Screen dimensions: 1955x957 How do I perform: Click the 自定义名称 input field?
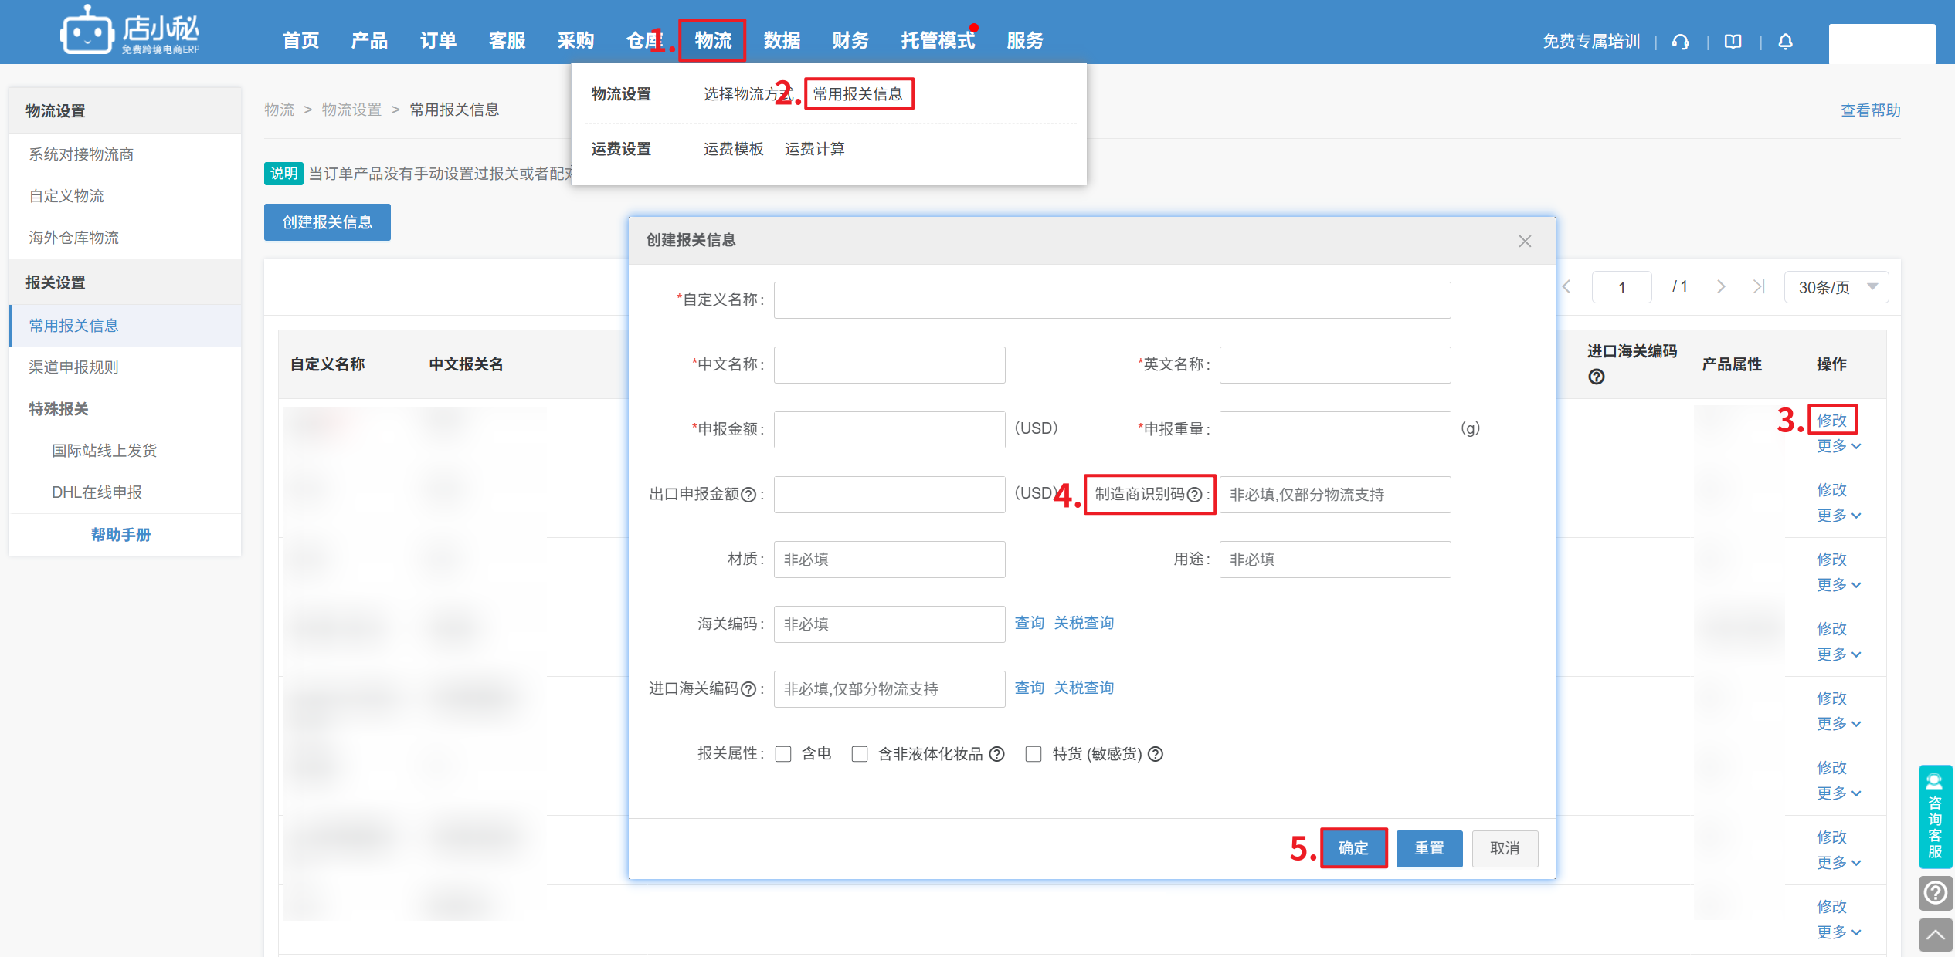point(1112,300)
